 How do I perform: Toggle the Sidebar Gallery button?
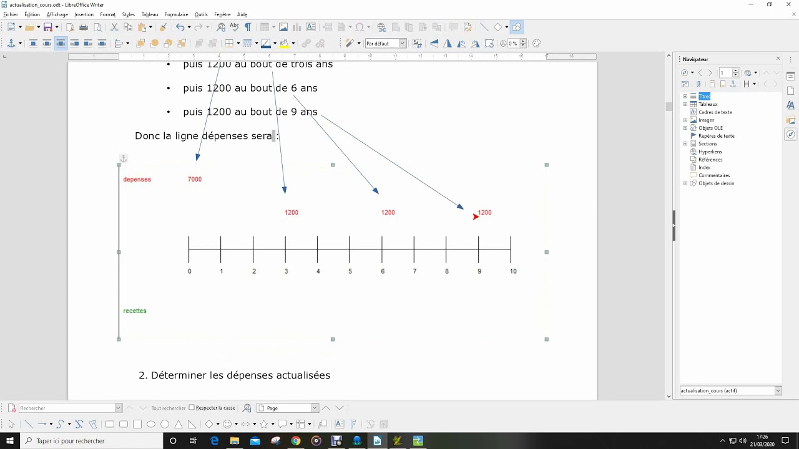tap(791, 120)
